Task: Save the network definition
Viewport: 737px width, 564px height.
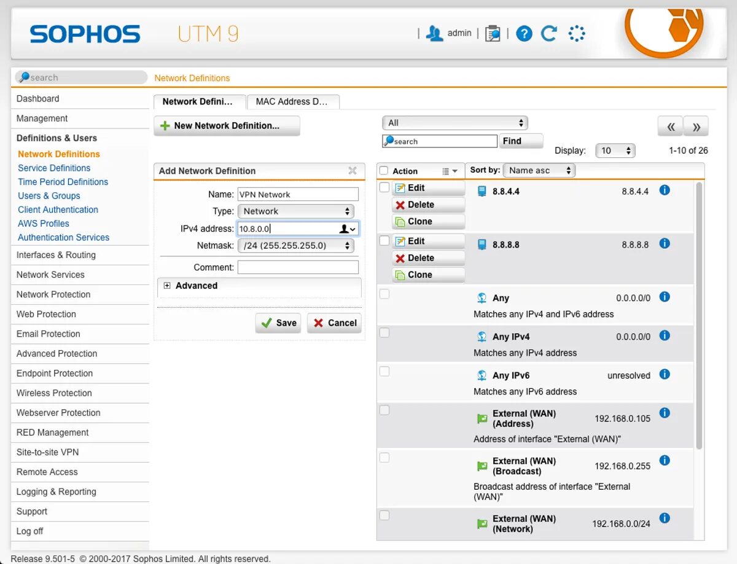Action: pyautogui.click(x=278, y=323)
